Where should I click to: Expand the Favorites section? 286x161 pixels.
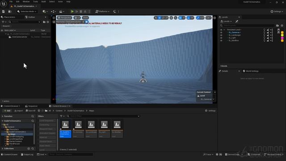pos(3,116)
